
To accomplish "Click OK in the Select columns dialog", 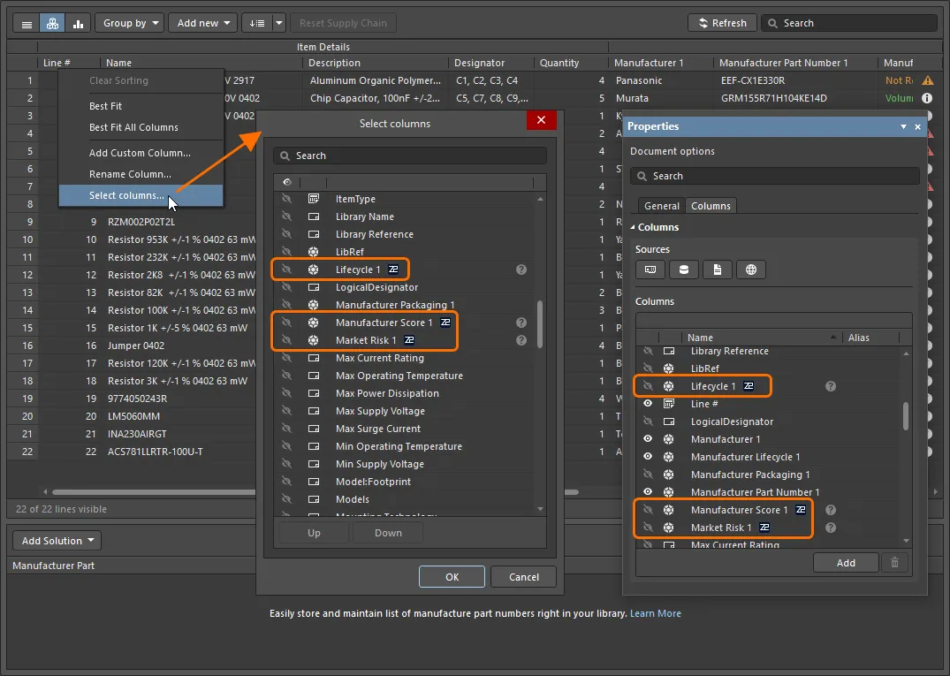I will click(x=452, y=577).
